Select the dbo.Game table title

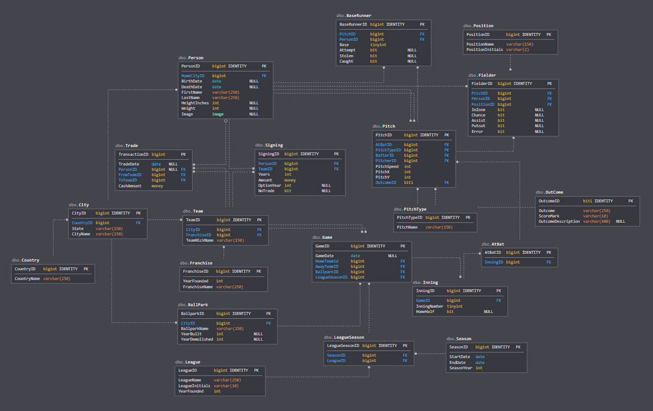click(x=322, y=237)
